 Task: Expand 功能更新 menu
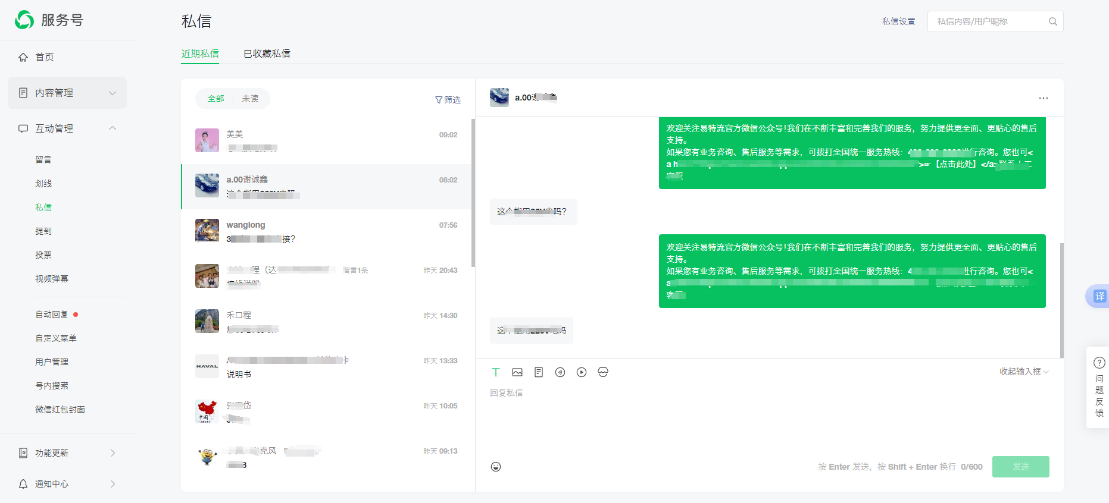[x=67, y=453]
